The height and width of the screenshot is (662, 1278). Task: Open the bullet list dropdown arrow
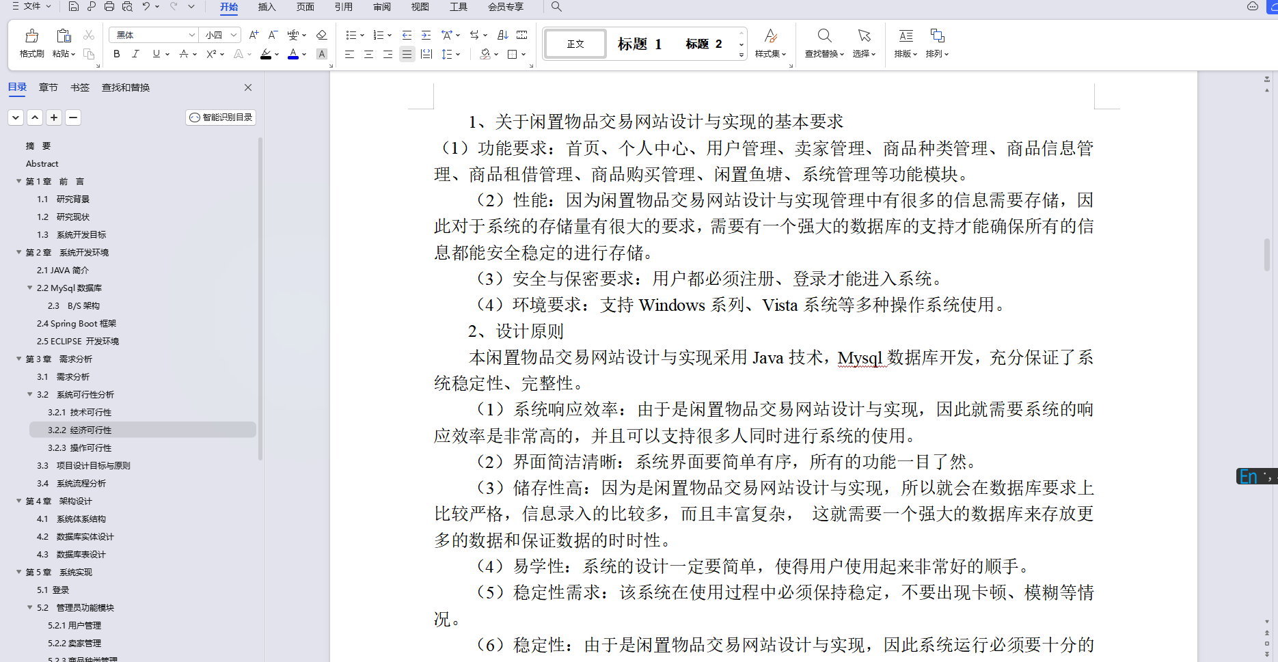click(x=362, y=35)
